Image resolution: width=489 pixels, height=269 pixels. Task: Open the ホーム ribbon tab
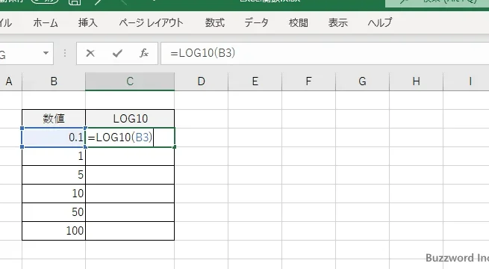coord(46,22)
